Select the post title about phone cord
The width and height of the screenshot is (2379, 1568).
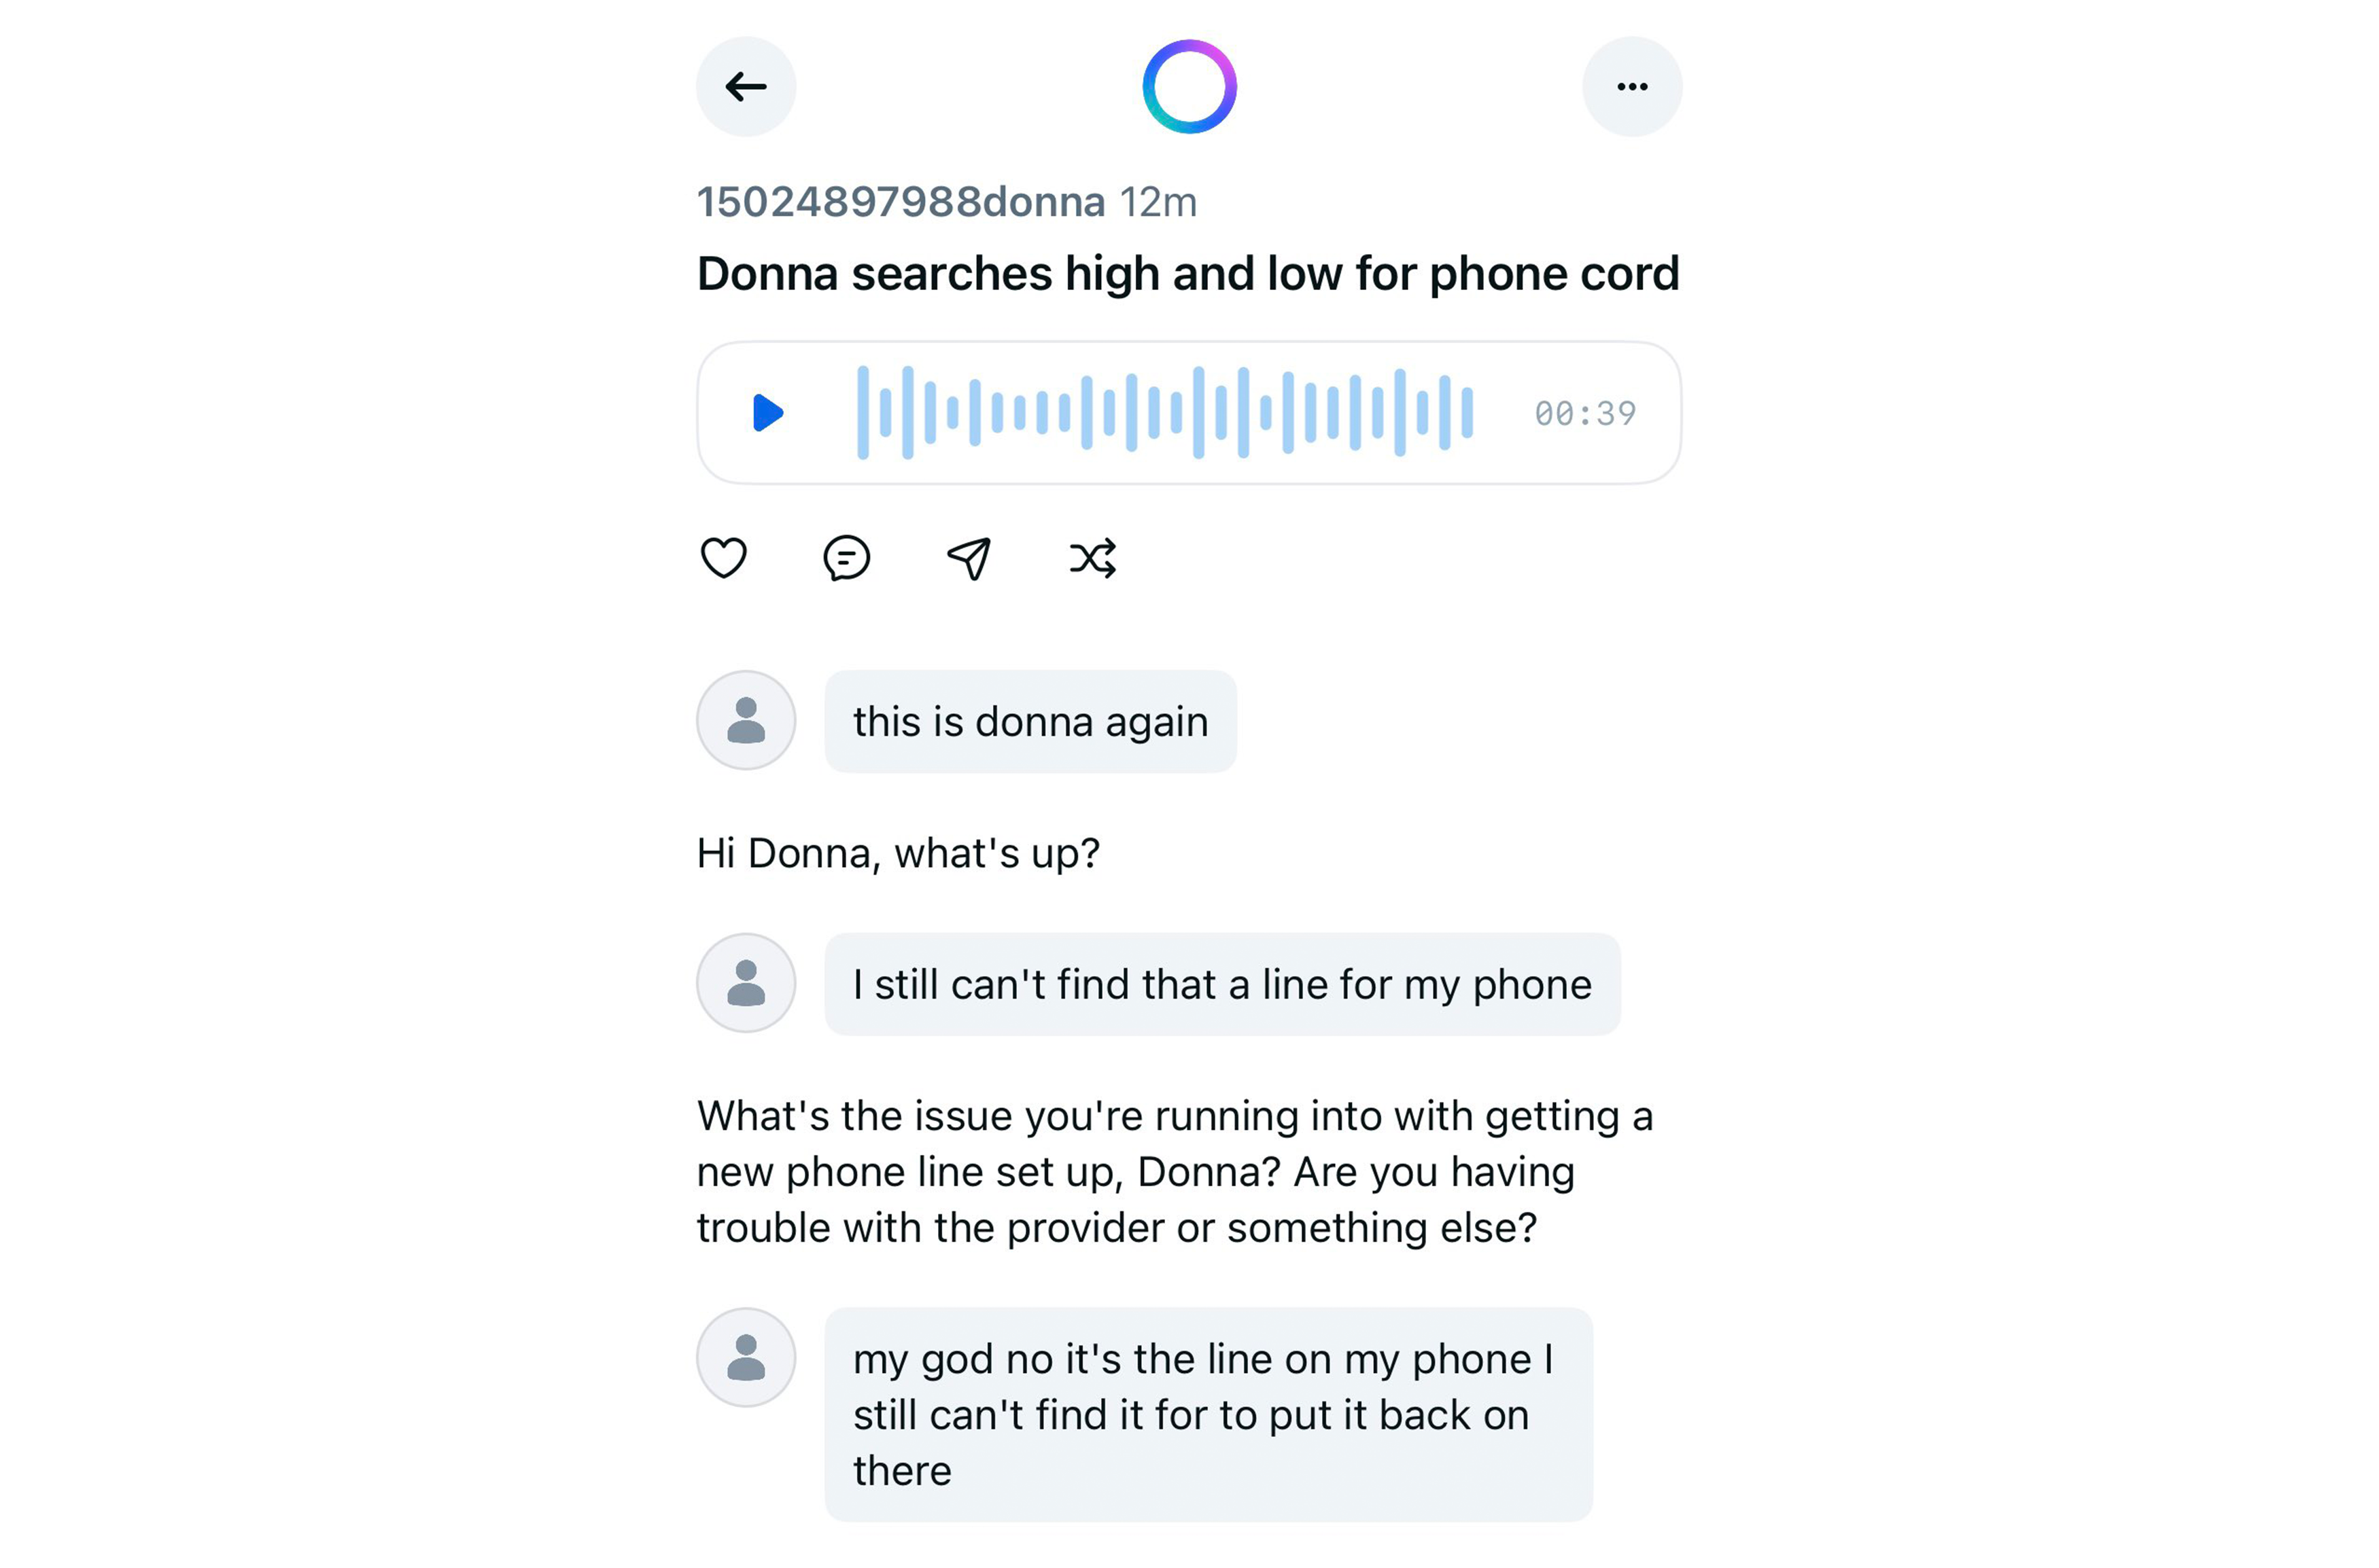point(1187,274)
